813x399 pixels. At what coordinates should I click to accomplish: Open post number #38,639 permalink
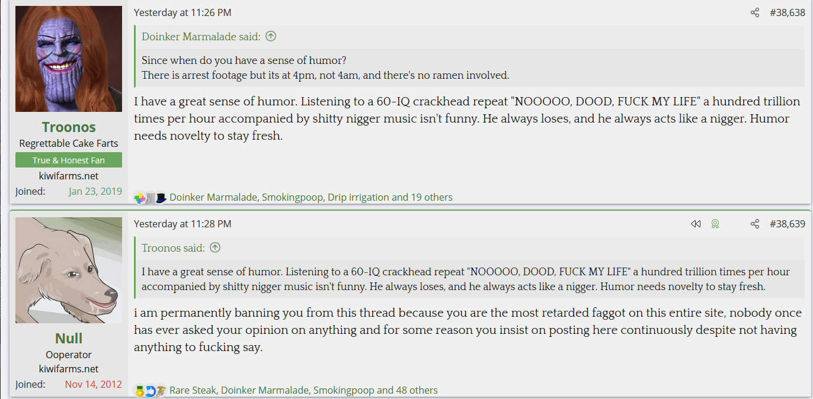tap(787, 224)
